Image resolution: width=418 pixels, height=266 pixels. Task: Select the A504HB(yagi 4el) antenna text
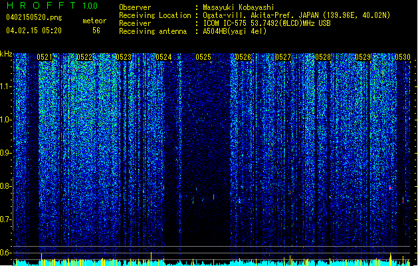click(x=235, y=31)
